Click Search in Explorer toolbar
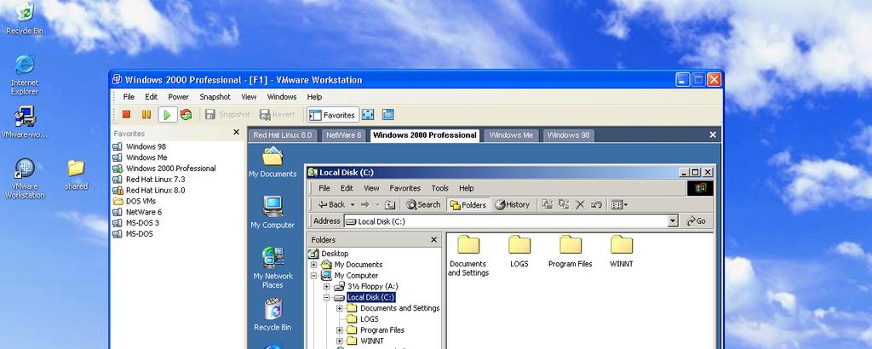 pyautogui.click(x=423, y=204)
